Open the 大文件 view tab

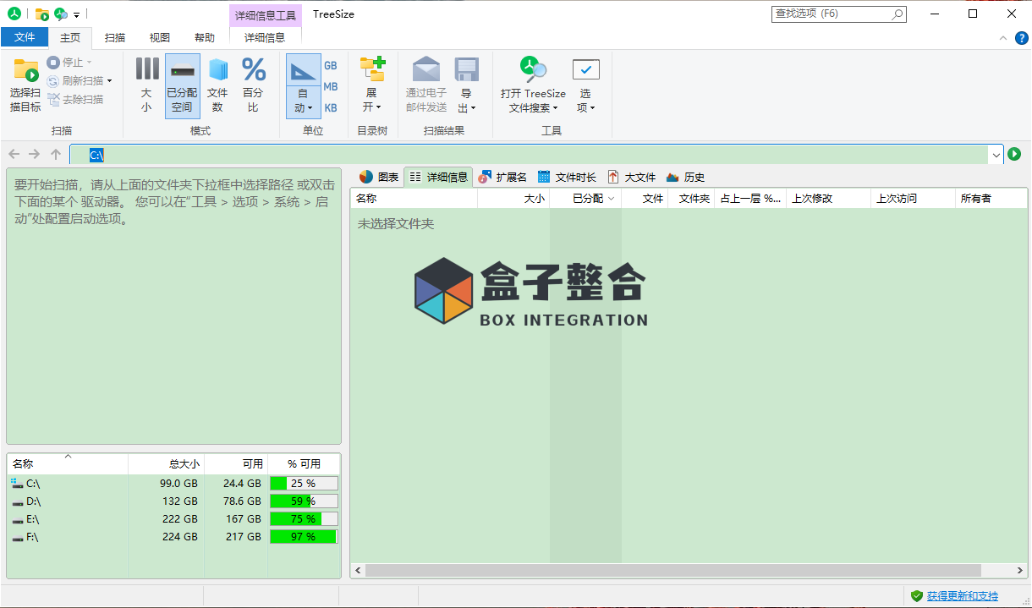(631, 177)
